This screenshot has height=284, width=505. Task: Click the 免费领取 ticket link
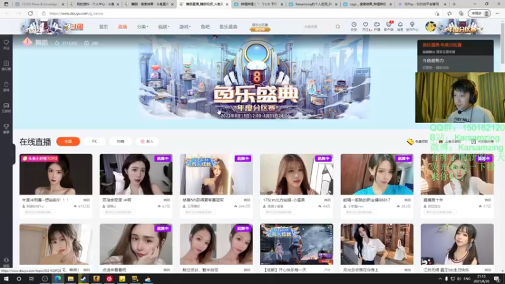coord(417,141)
